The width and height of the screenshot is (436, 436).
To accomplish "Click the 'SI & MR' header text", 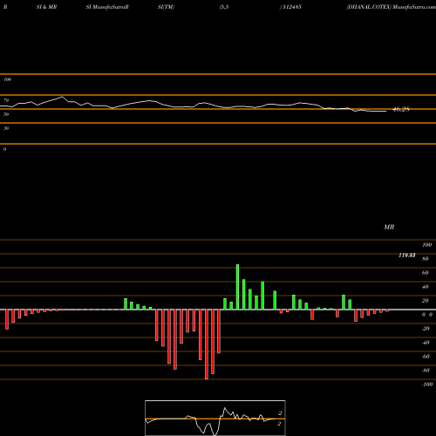I will click(x=46, y=7).
